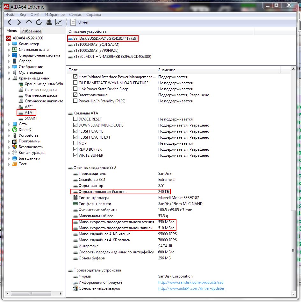
Task: Toggle the WRITE BUFFER checkbox
Action: coord(75,155)
